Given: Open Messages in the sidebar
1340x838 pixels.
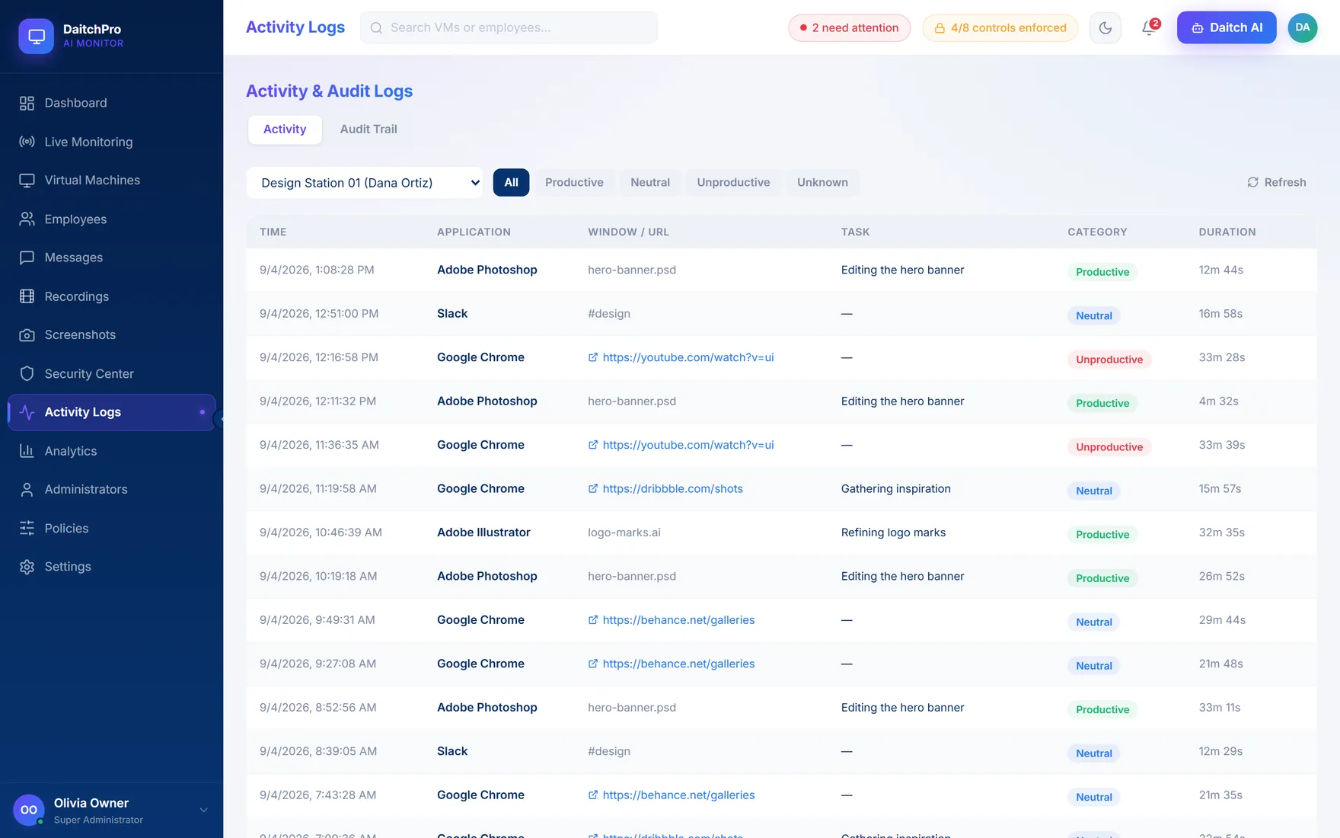Looking at the screenshot, I should tap(112, 257).
